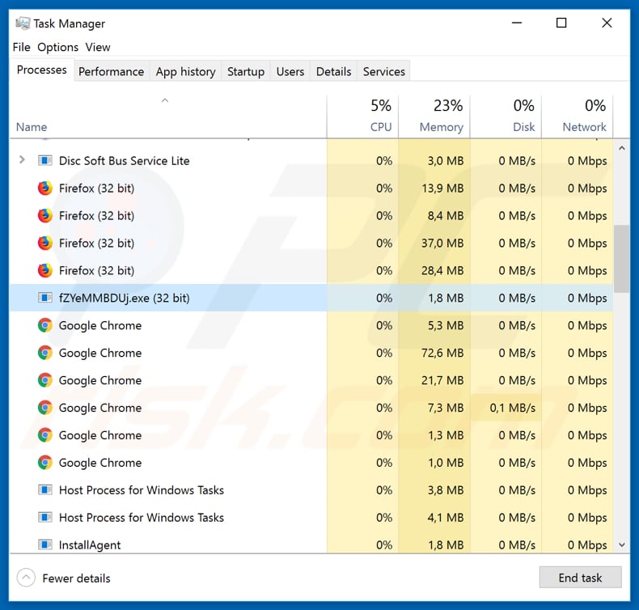Click the 21,7 MB memory value
Viewport: 639px width, 610px height.
tap(442, 380)
